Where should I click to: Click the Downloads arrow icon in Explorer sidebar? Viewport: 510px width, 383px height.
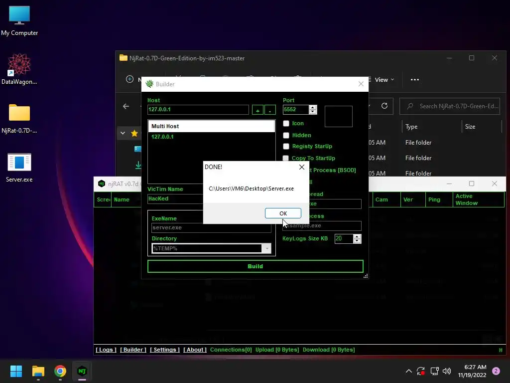coord(138,165)
